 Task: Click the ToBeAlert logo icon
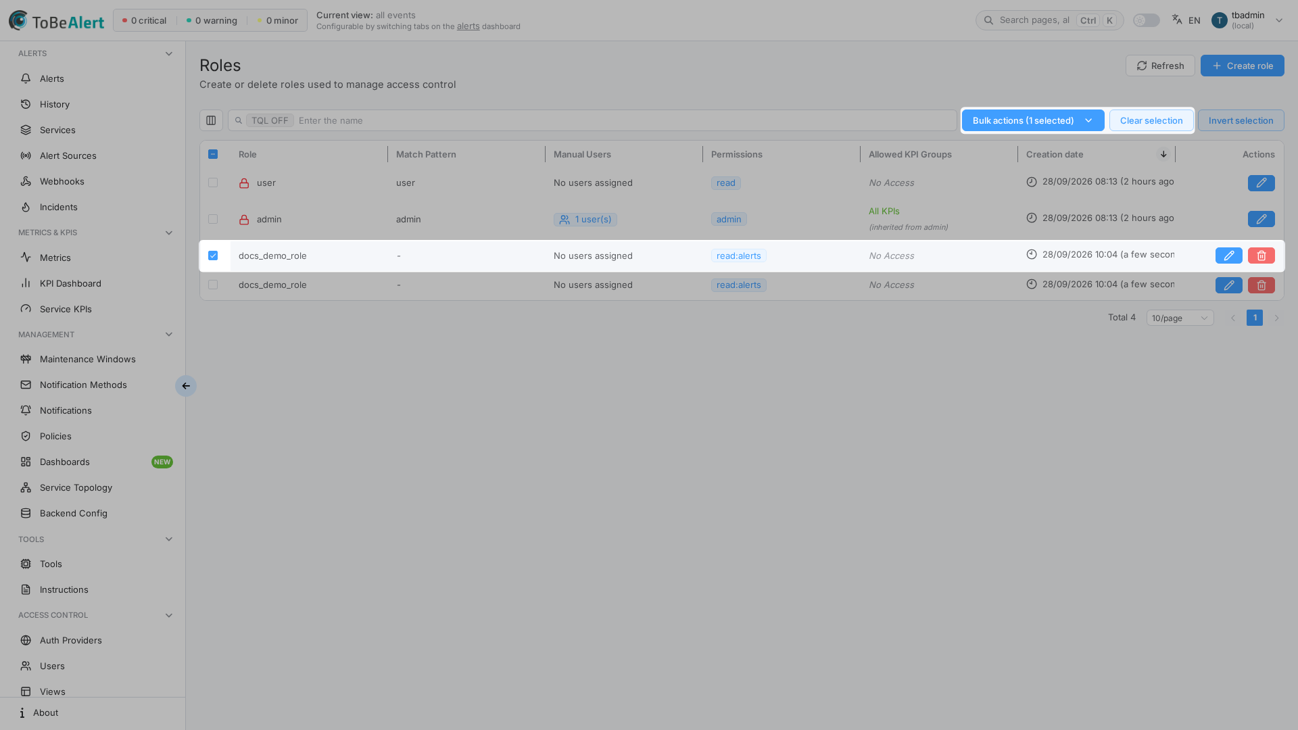(x=18, y=20)
